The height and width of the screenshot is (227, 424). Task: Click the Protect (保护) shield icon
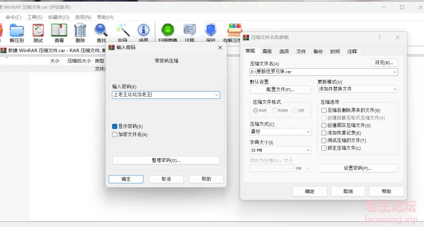210,32
